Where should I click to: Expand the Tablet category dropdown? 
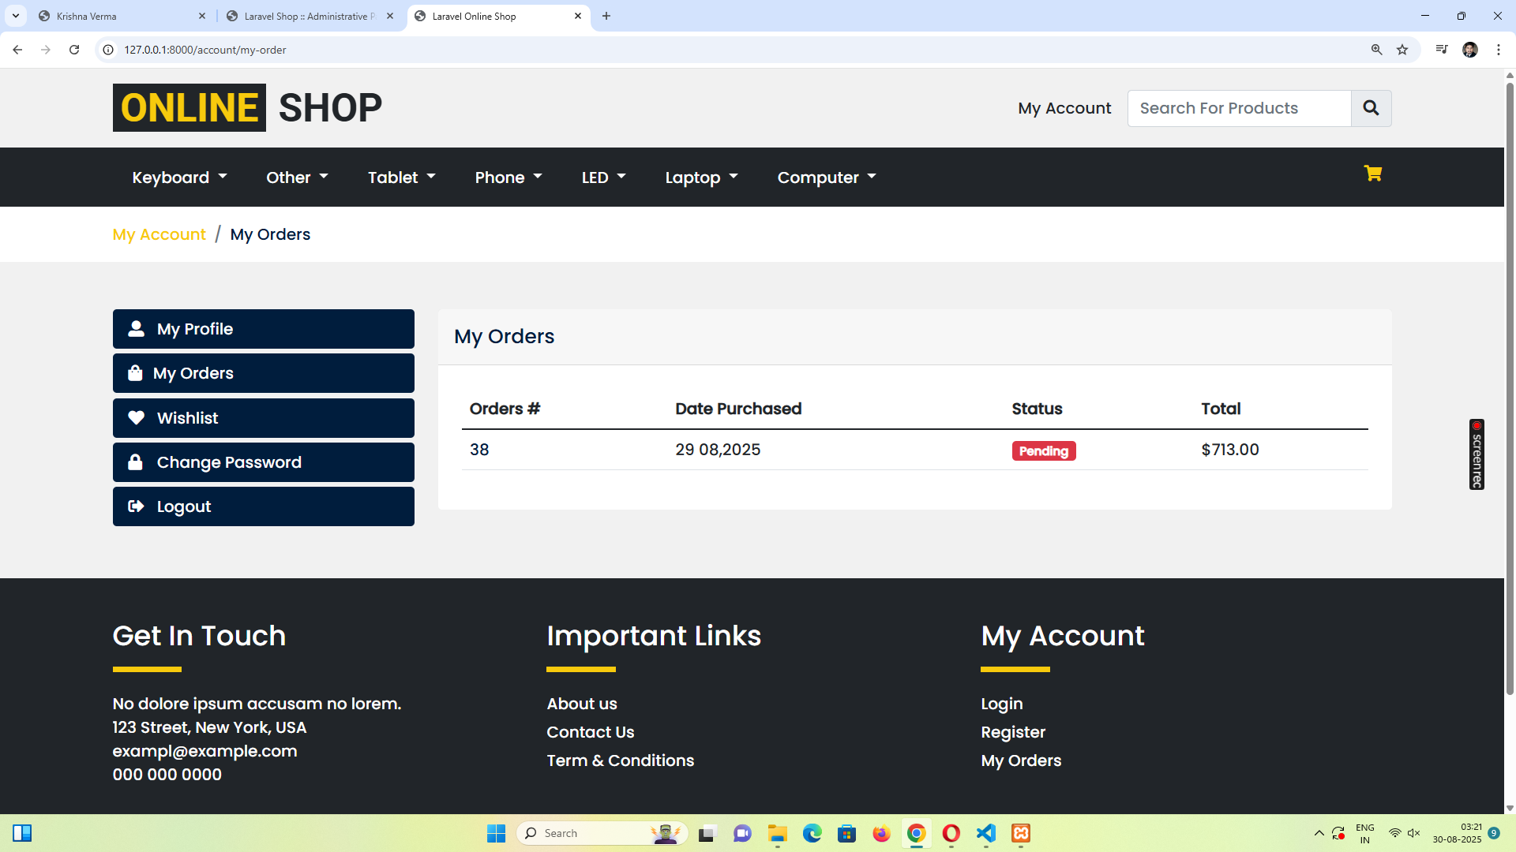(401, 177)
